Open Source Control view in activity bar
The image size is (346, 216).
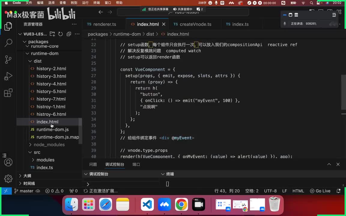[x=8, y=59]
